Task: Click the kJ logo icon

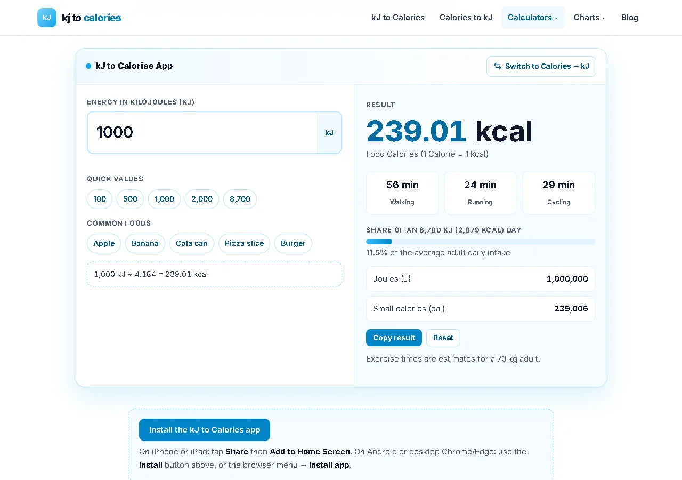Action: [x=47, y=18]
